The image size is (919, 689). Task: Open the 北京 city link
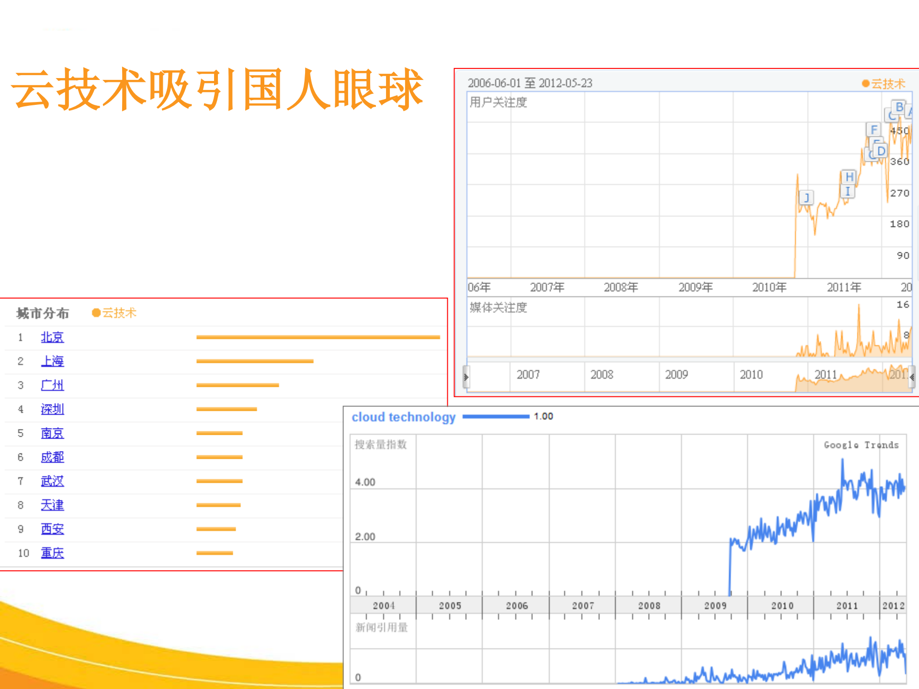53,337
